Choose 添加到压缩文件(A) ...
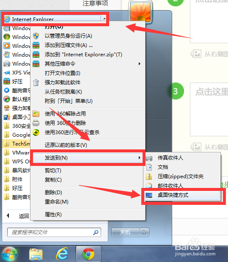228x262 pixels. (x=69, y=45)
